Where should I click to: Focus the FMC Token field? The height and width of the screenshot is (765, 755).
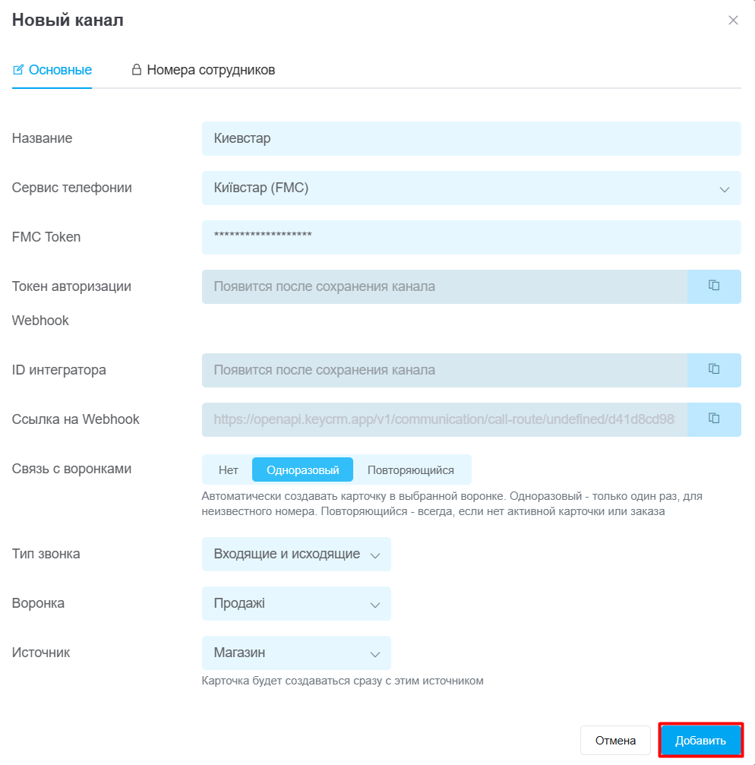click(472, 237)
